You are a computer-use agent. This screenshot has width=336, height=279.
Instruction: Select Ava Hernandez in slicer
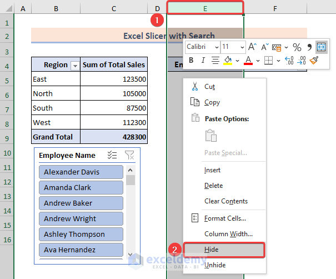click(81, 250)
